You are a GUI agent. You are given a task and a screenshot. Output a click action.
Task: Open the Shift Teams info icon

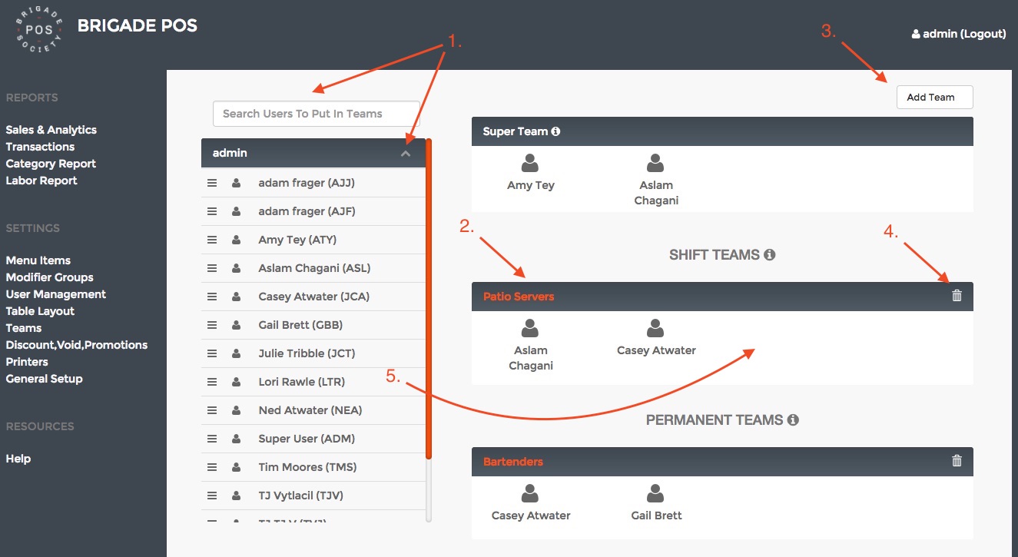tap(770, 254)
